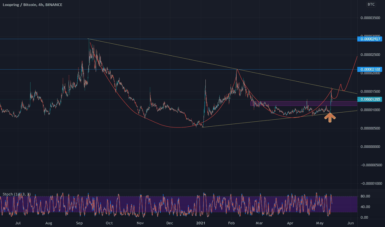Click the 2021 label on time axis
Screen dimensions: 385x227
[x=201, y=223]
